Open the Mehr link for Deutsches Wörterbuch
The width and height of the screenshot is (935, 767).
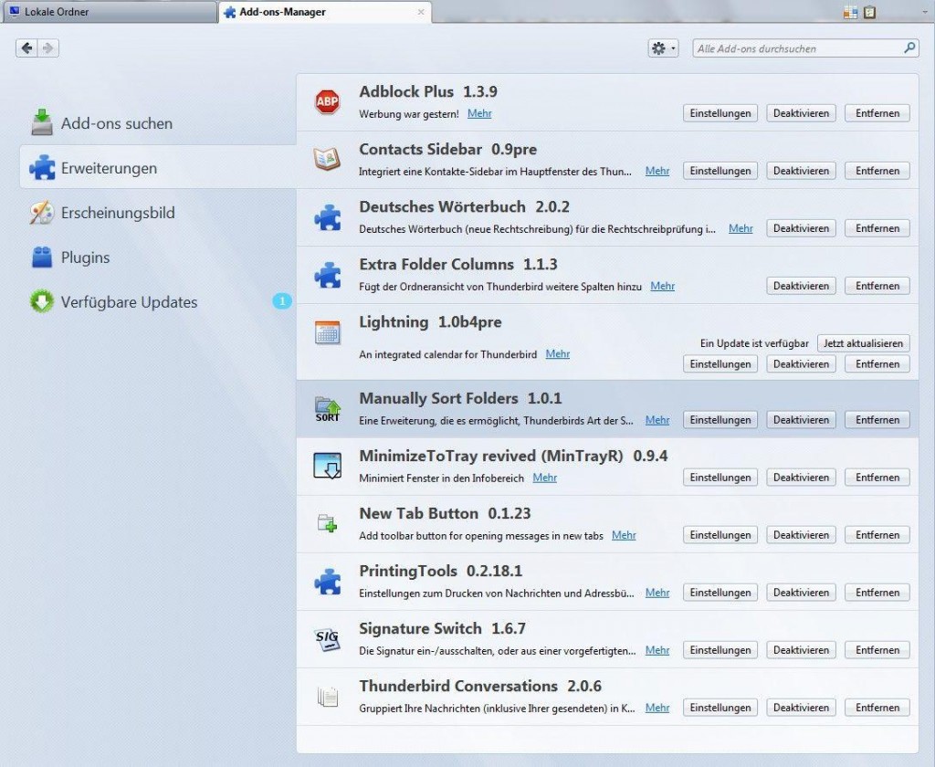pos(740,228)
